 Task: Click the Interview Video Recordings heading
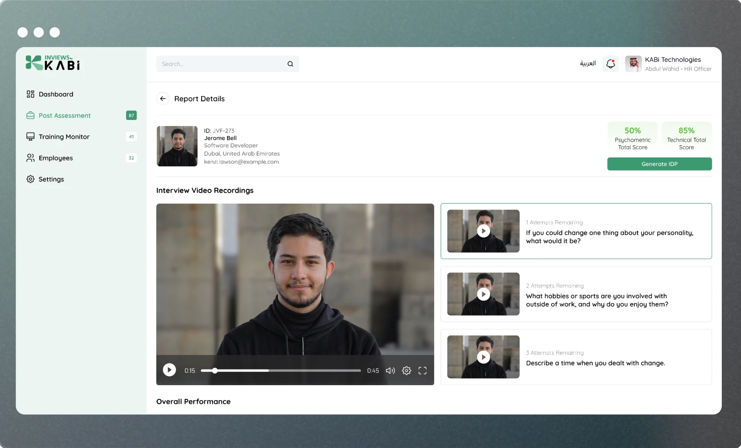tap(205, 191)
